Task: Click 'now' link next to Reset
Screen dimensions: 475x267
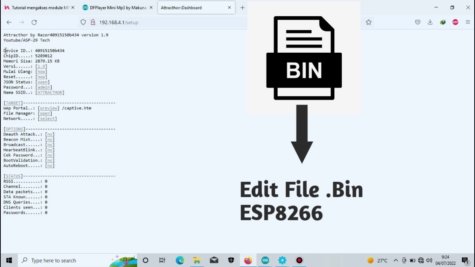Action: pos(41,77)
